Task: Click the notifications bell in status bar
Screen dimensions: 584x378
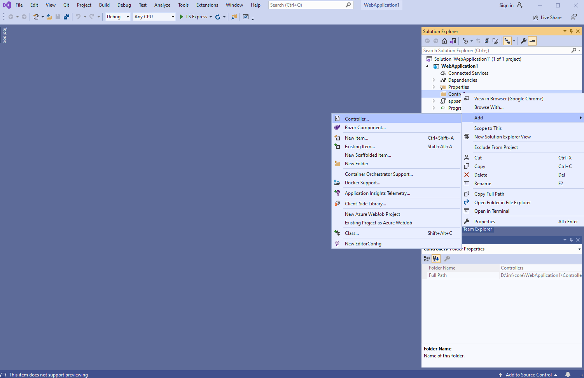Action: [568, 374]
